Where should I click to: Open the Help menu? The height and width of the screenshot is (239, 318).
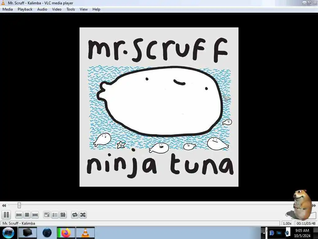click(x=96, y=9)
